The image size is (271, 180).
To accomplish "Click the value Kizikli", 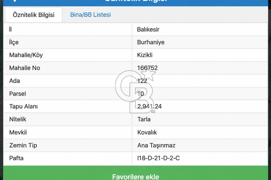I will click(145, 55).
